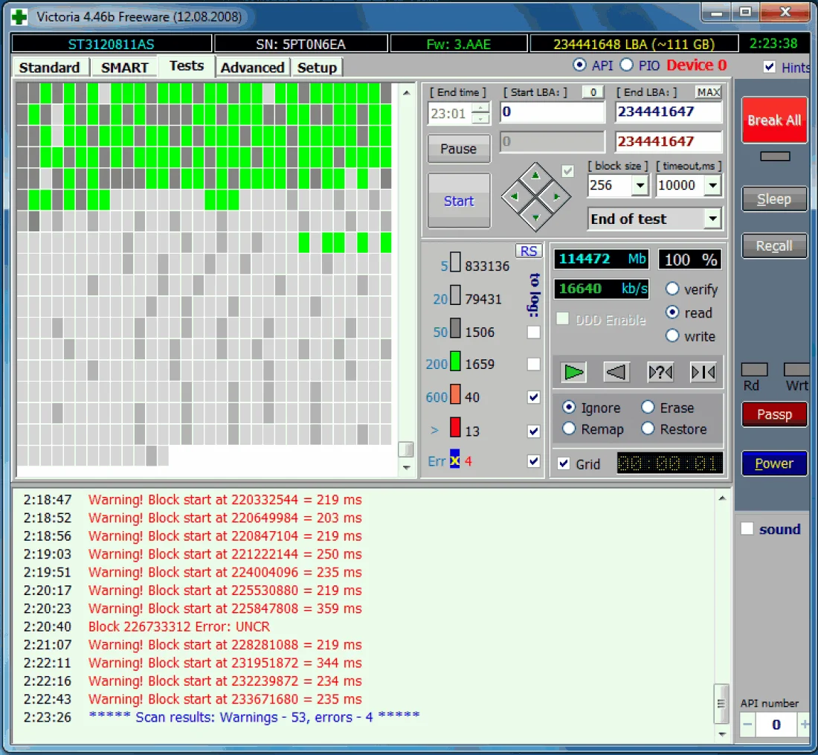Click the red Break All button
The width and height of the screenshot is (818, 755).
coord(774,121)
